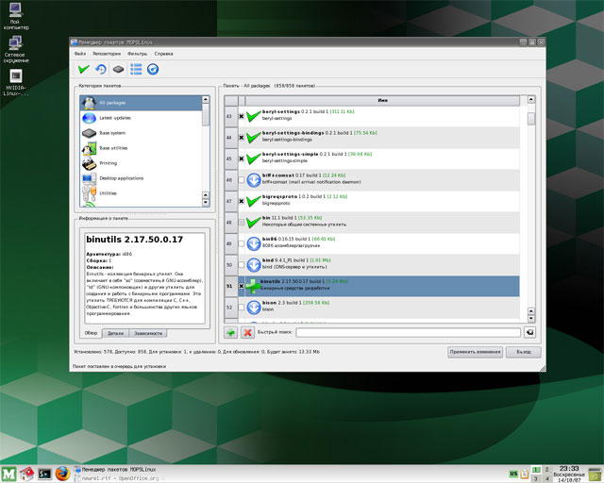
Task: Open the Фильтры menu
Action: pos(138,54)
